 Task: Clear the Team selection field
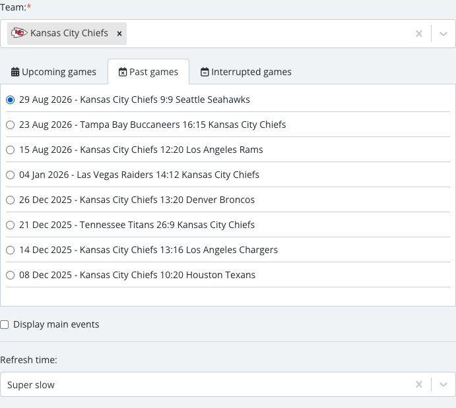[419, 34]
